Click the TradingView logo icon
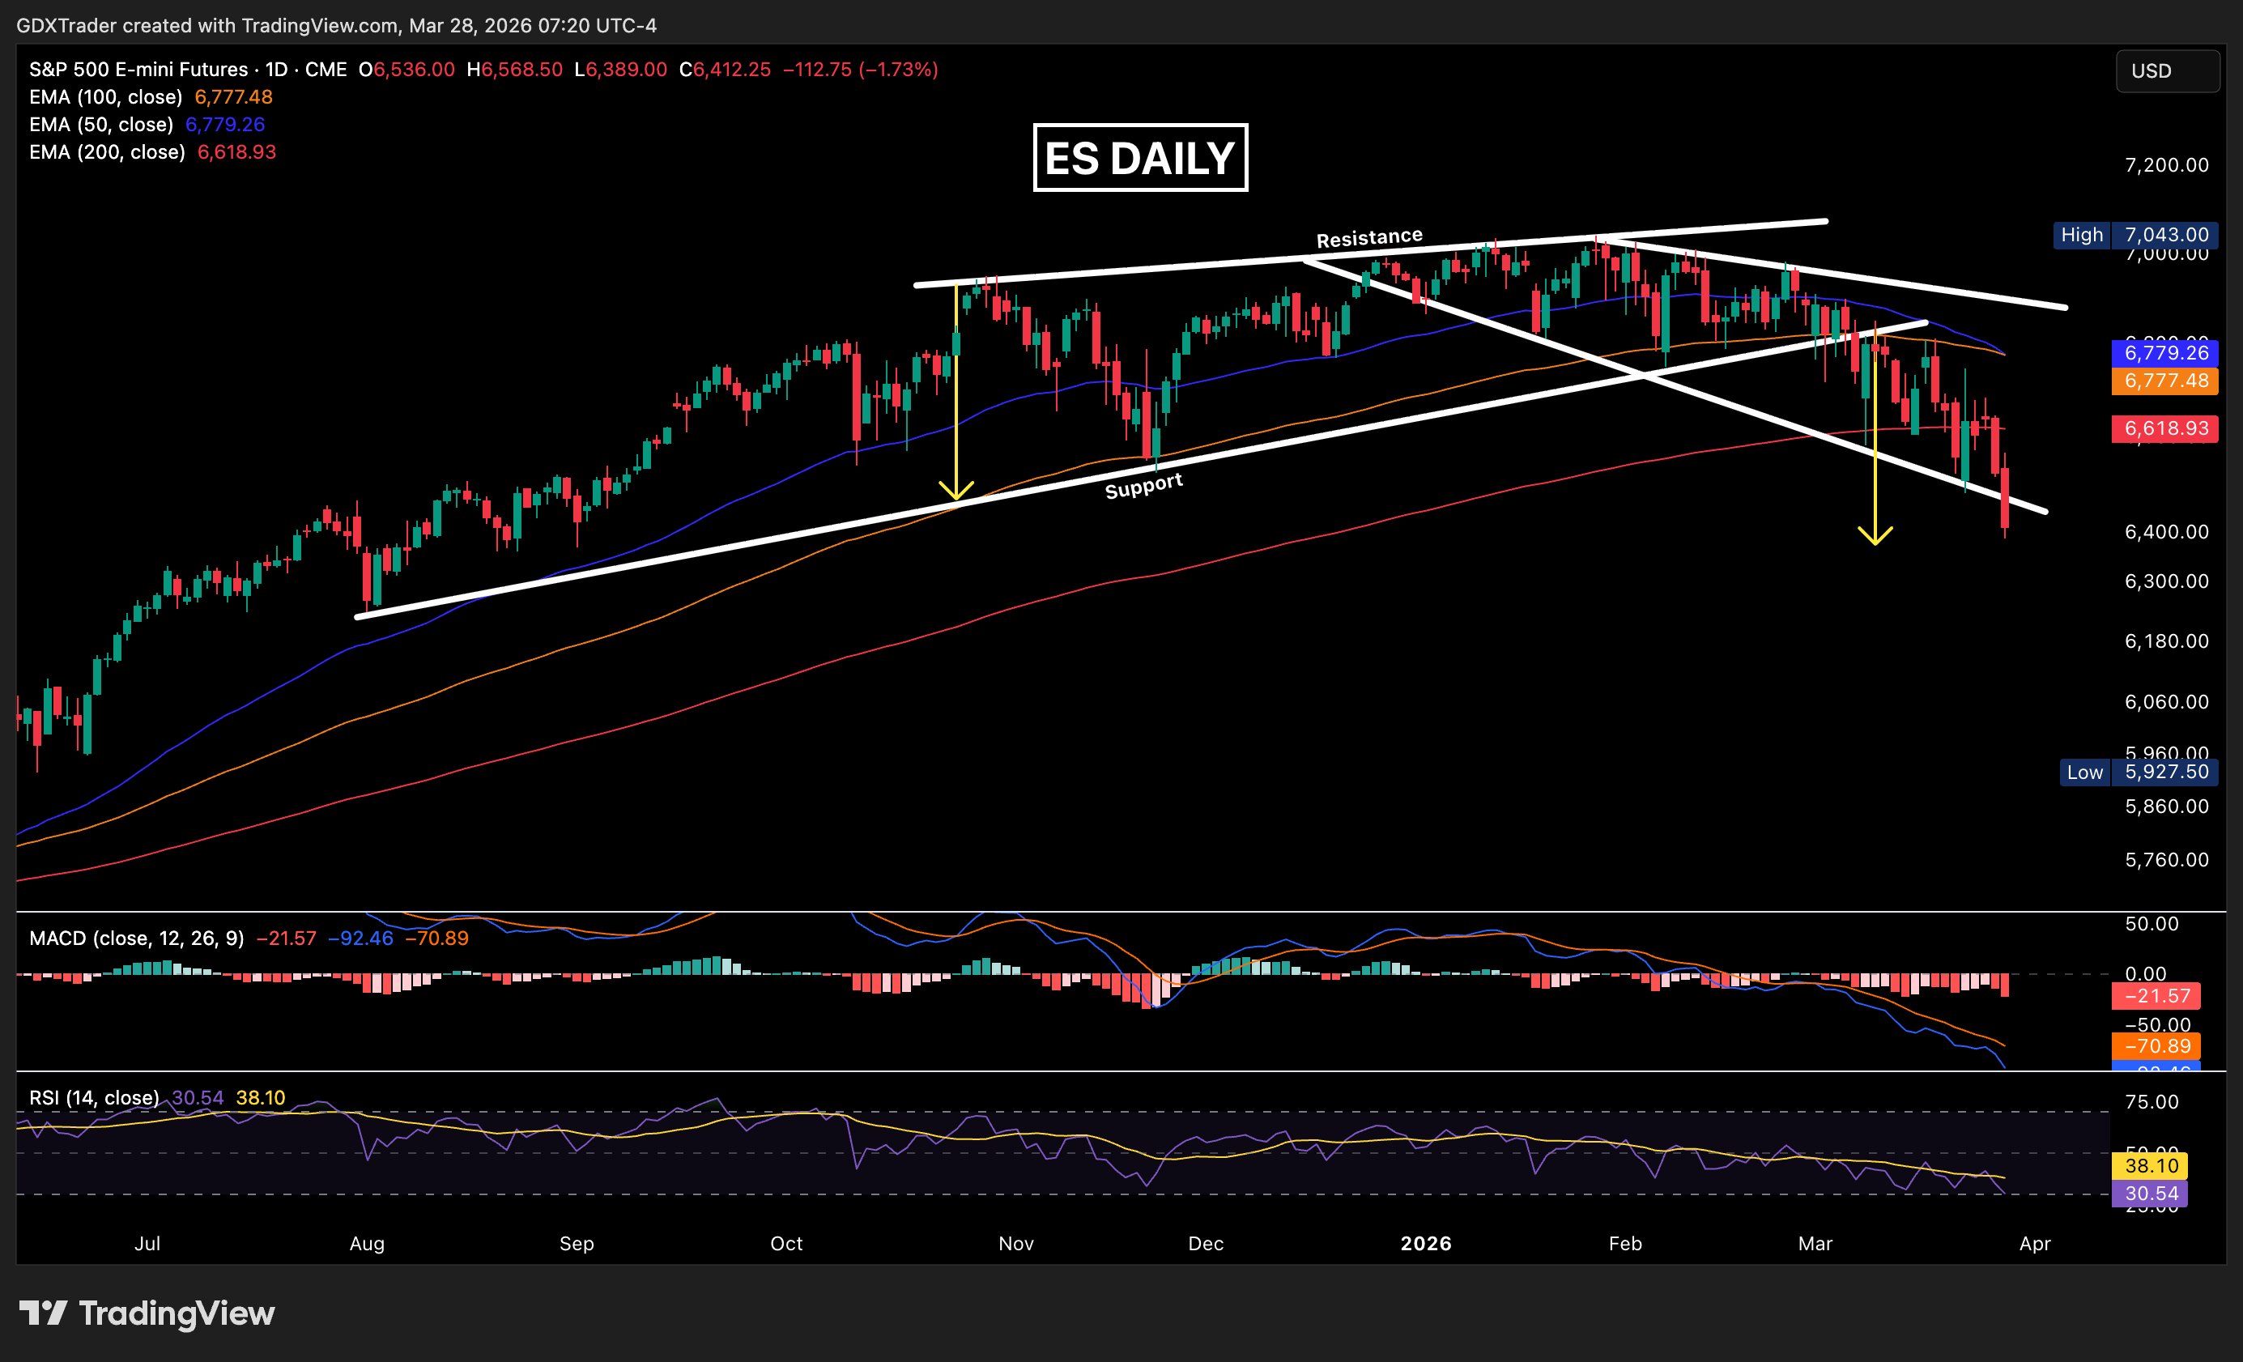The width and height of the screenshot is (2243, 1362). pyautogui.click(x=43, y=1313)
